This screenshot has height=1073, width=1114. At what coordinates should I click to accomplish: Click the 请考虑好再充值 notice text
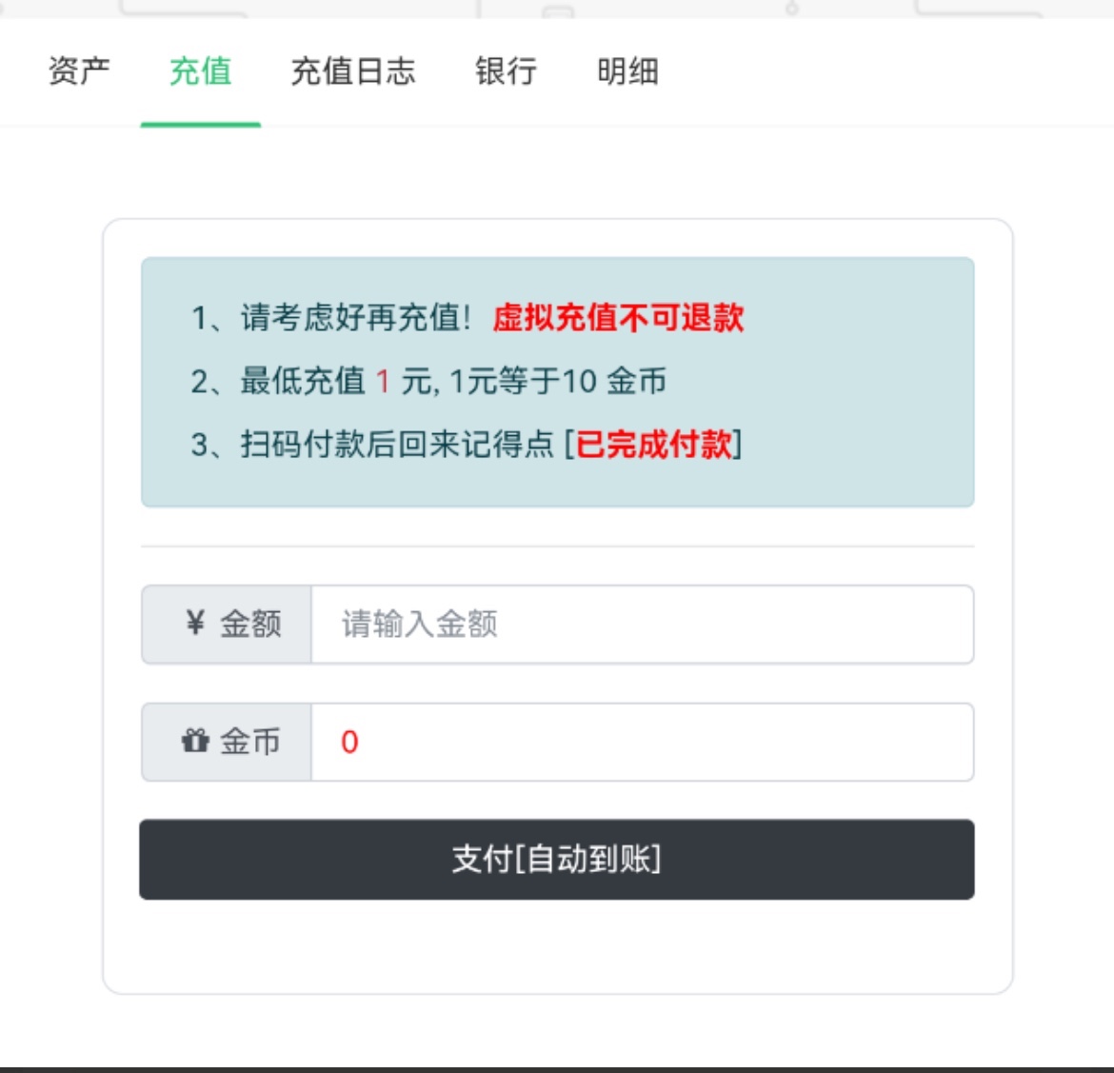click(354, 318)
